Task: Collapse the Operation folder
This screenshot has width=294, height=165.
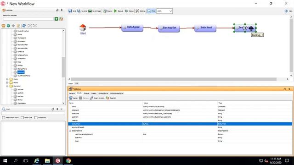Action: 7,86
